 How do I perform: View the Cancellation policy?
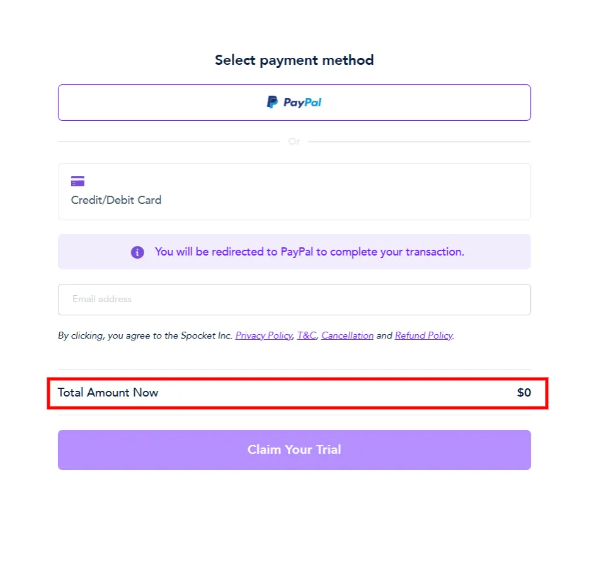(x=347, y=335)
